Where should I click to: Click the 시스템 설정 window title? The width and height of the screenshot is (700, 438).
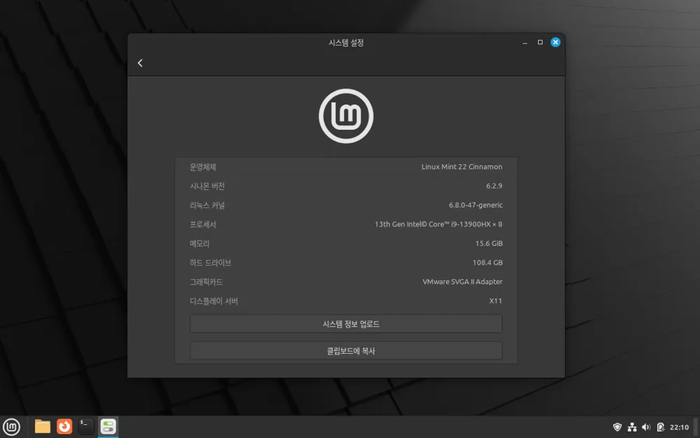pos(346,43)
